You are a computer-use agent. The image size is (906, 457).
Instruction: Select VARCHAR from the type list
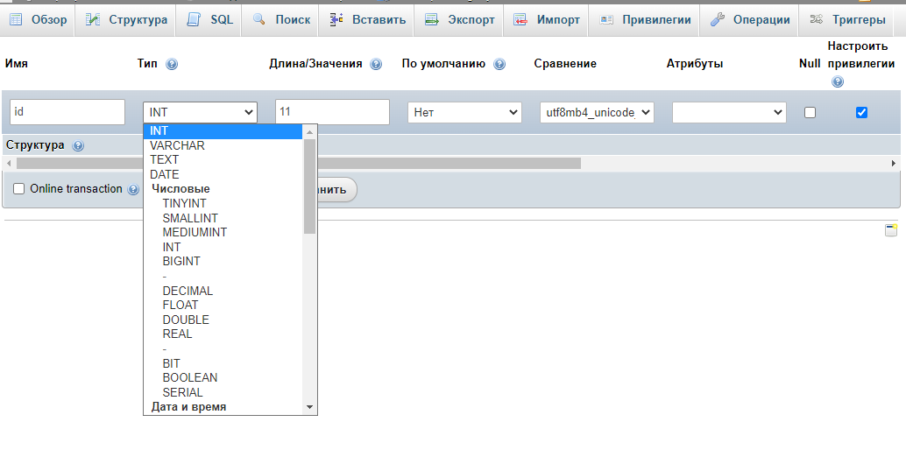tap(177, 145)
